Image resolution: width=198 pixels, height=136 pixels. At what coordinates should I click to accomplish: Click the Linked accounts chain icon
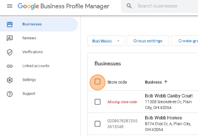coord(10,66)
